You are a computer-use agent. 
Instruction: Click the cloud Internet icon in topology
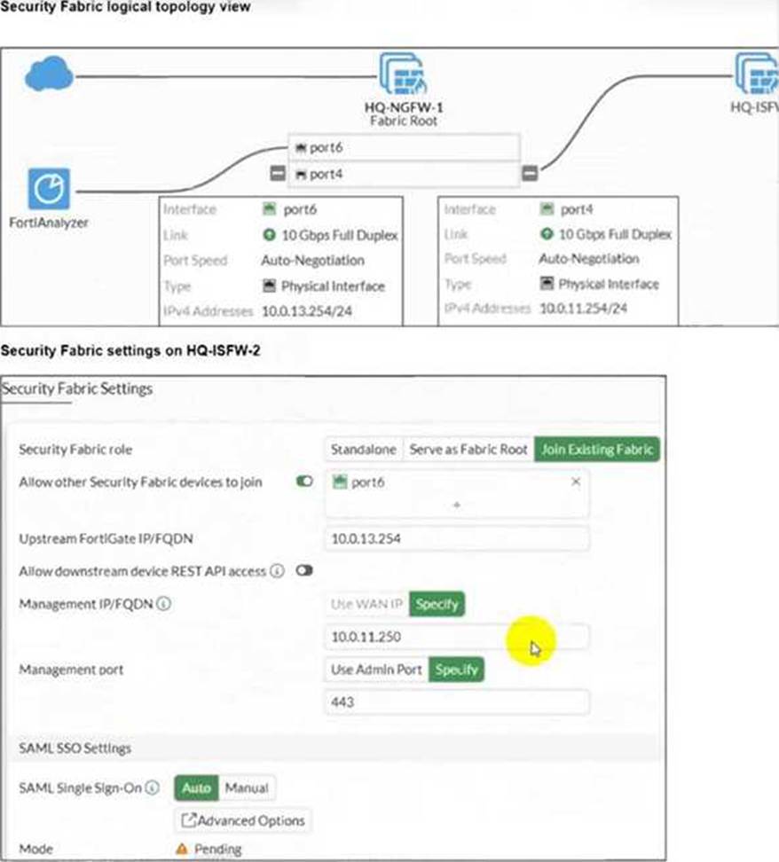tap(49, 74)
